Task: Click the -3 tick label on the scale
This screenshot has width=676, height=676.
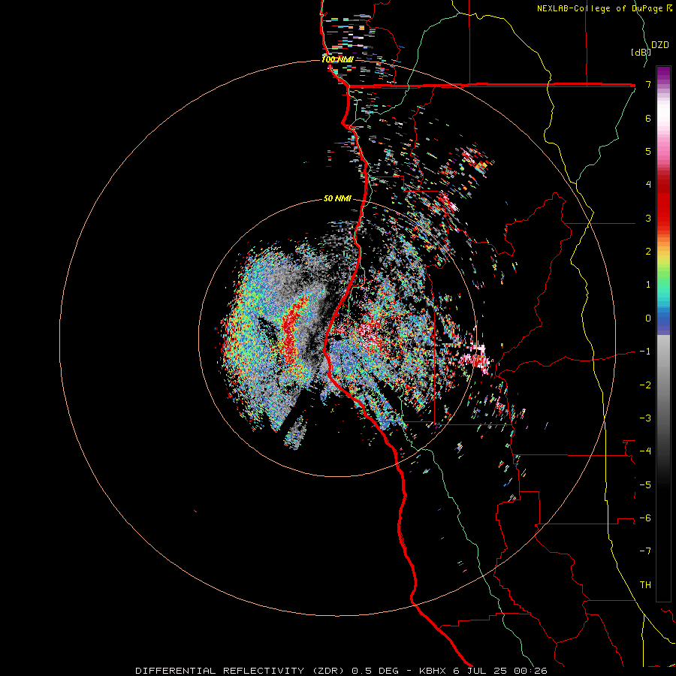Action: click(x=645, y=418)
